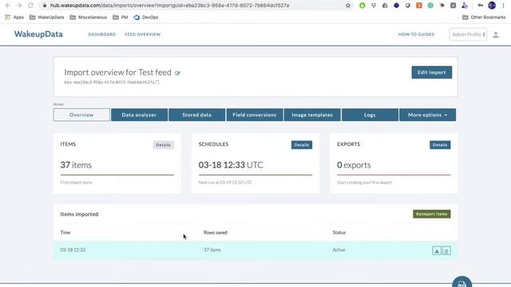Open the Image templates tab
Screen dimensions: 511x287
[x=312, y=115]
